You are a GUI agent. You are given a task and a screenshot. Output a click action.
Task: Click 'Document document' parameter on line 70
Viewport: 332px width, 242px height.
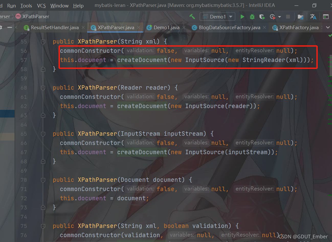[151, 180]
